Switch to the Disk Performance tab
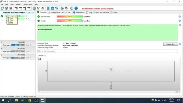 click(101, 13)
